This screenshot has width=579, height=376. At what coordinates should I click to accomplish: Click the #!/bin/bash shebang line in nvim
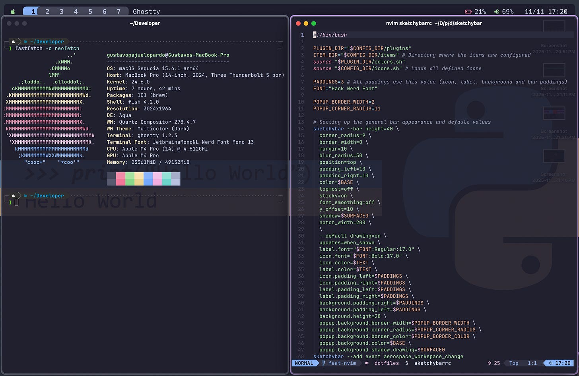coord(330,35)
